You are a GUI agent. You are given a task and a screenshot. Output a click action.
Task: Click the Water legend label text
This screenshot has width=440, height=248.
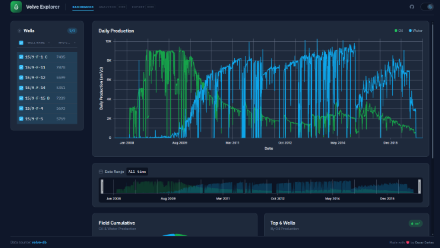click(x=417, y=31)
